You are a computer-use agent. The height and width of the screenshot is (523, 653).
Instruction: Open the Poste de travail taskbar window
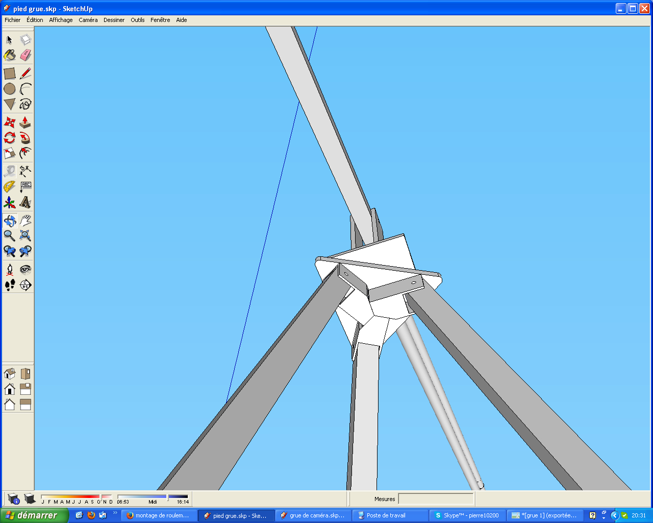click(x=391, y=515)
